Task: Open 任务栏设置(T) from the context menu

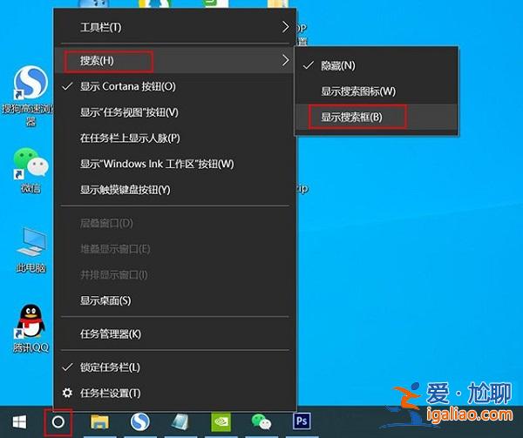Action: click(174, 393)
